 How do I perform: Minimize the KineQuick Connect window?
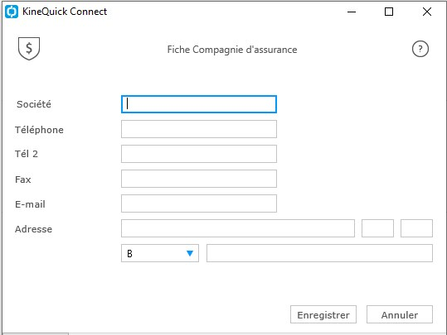(x=352, y=12)
